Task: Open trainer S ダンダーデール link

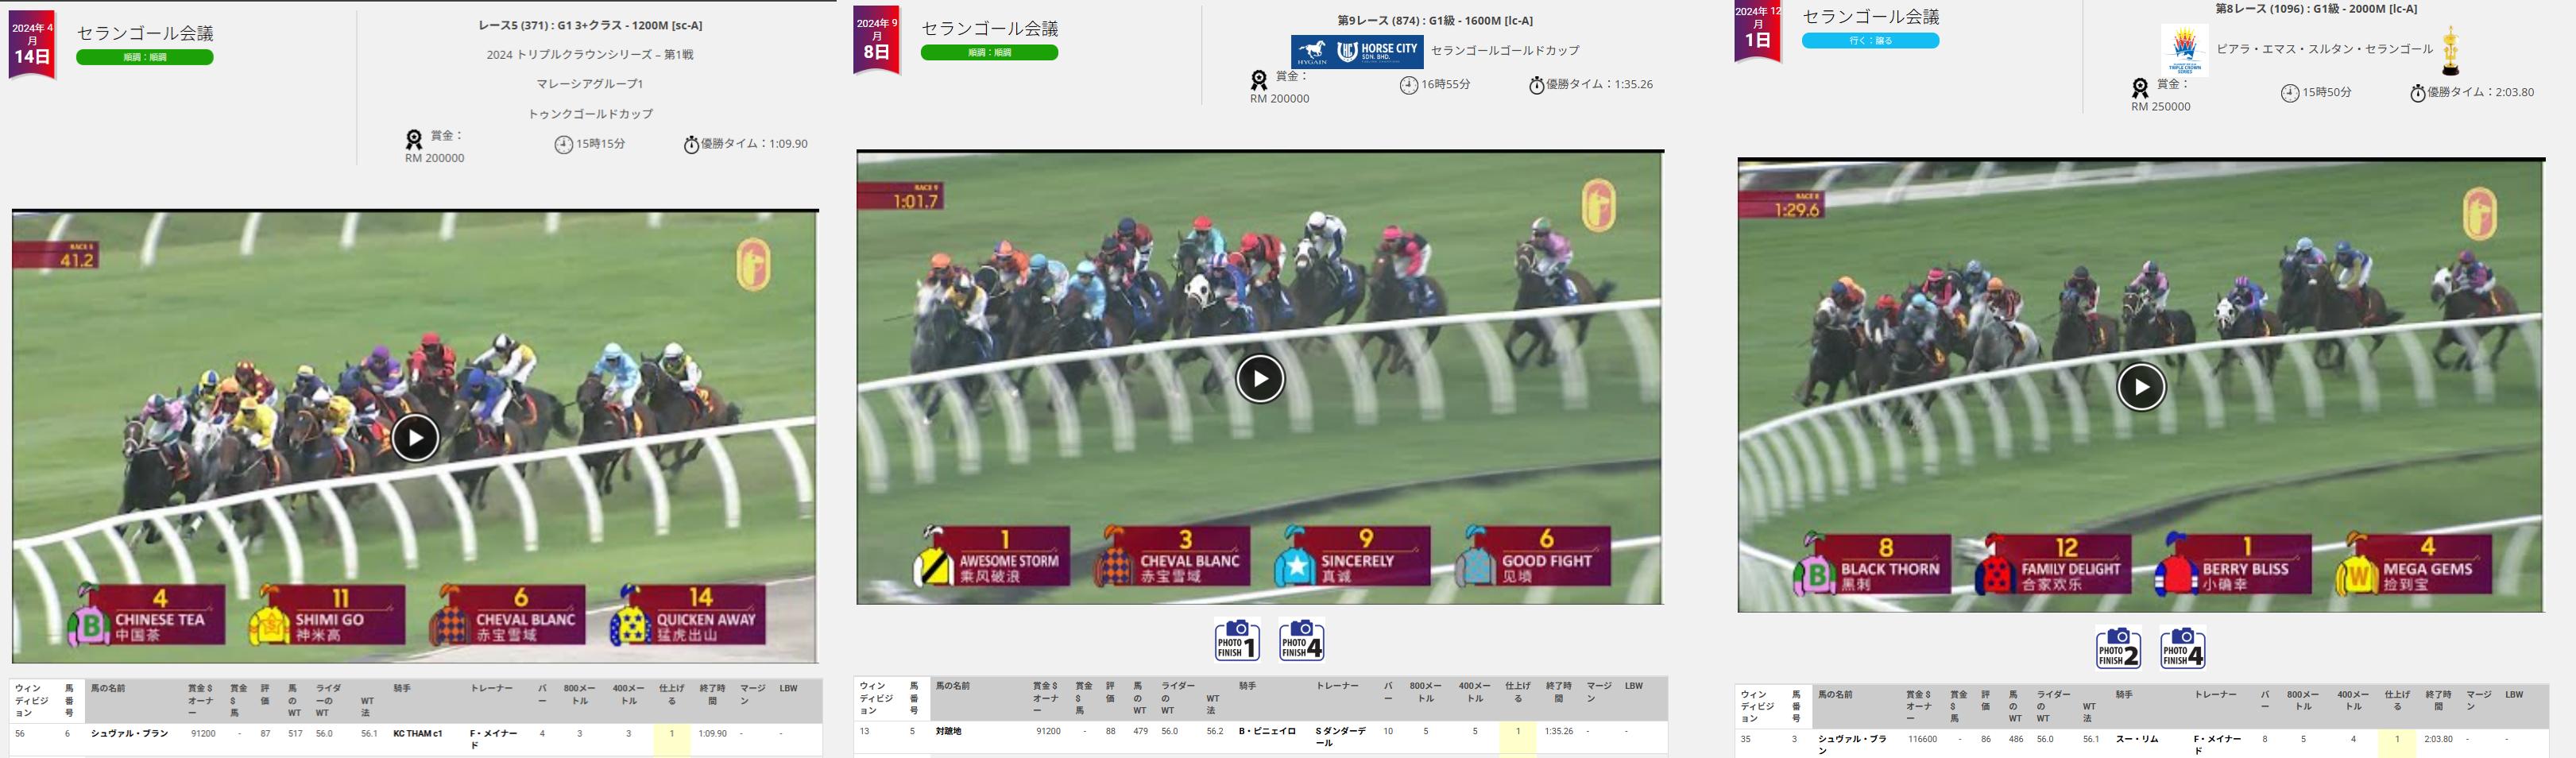Action: (x=1341, y=737)
